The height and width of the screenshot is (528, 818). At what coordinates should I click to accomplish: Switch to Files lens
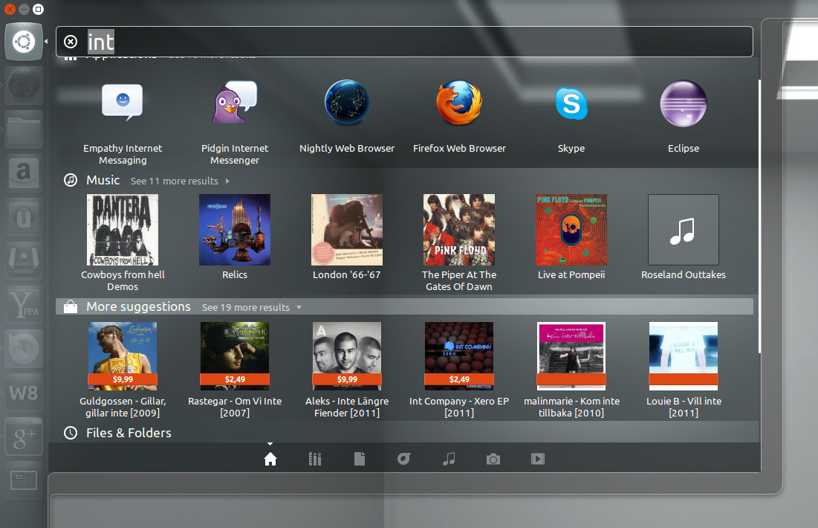click(360, 459)
